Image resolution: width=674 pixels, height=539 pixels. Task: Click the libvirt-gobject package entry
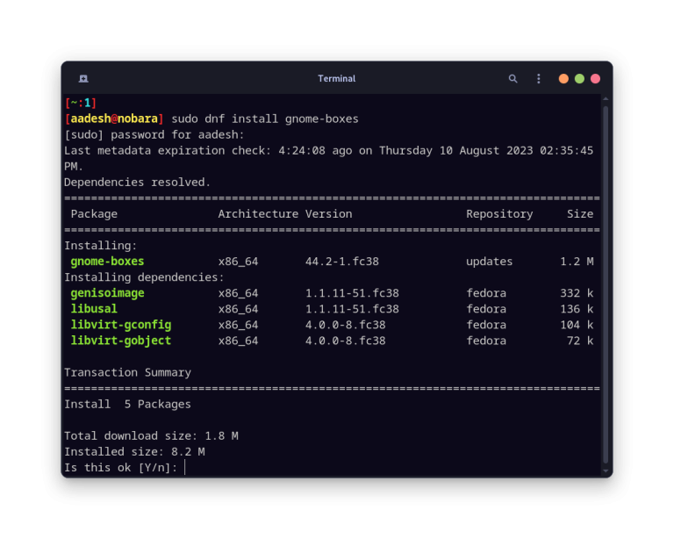[120, 341]
